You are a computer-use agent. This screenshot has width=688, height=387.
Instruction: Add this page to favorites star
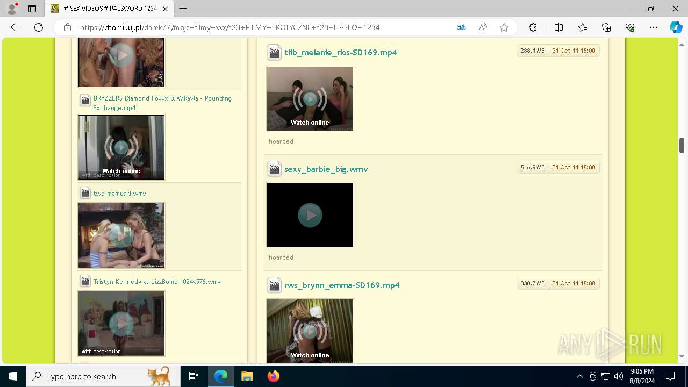(504, 27)
